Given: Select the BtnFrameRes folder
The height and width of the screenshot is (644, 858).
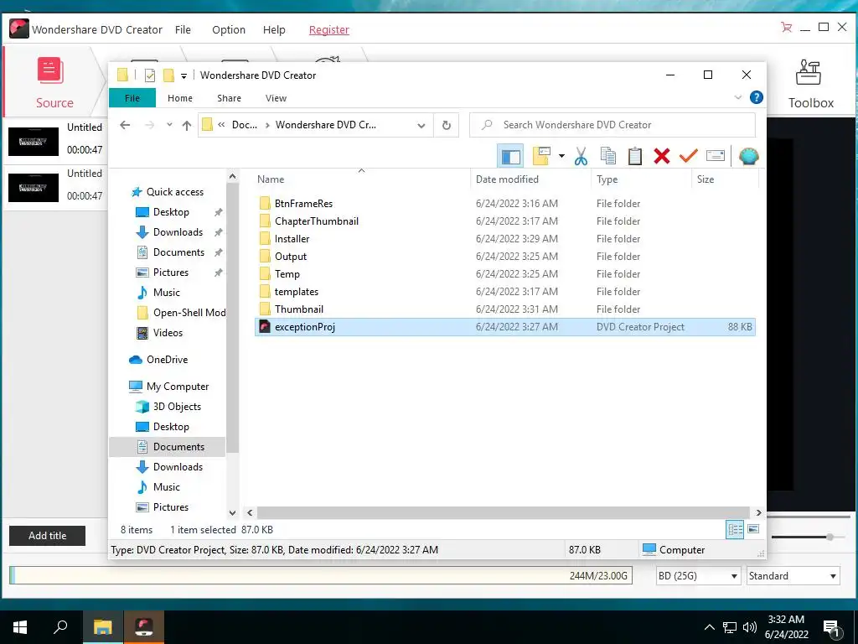Looking at the screenshot, I should 303,204.
